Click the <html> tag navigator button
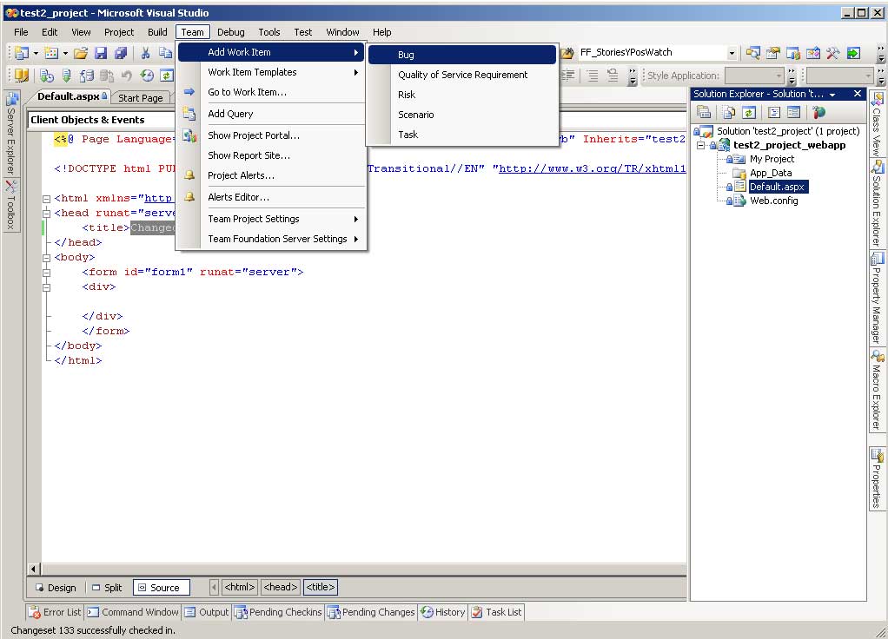Image resolution: width=888 pixels, height=639 pixels. coord(240,587)
